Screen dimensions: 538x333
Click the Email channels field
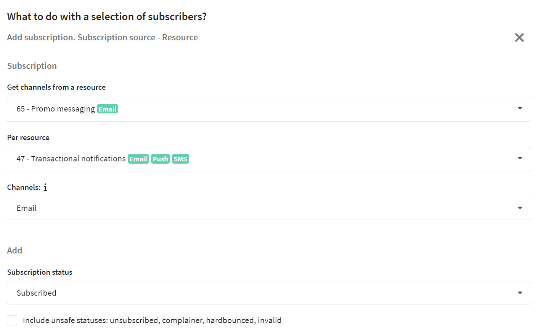click(269, 208)
